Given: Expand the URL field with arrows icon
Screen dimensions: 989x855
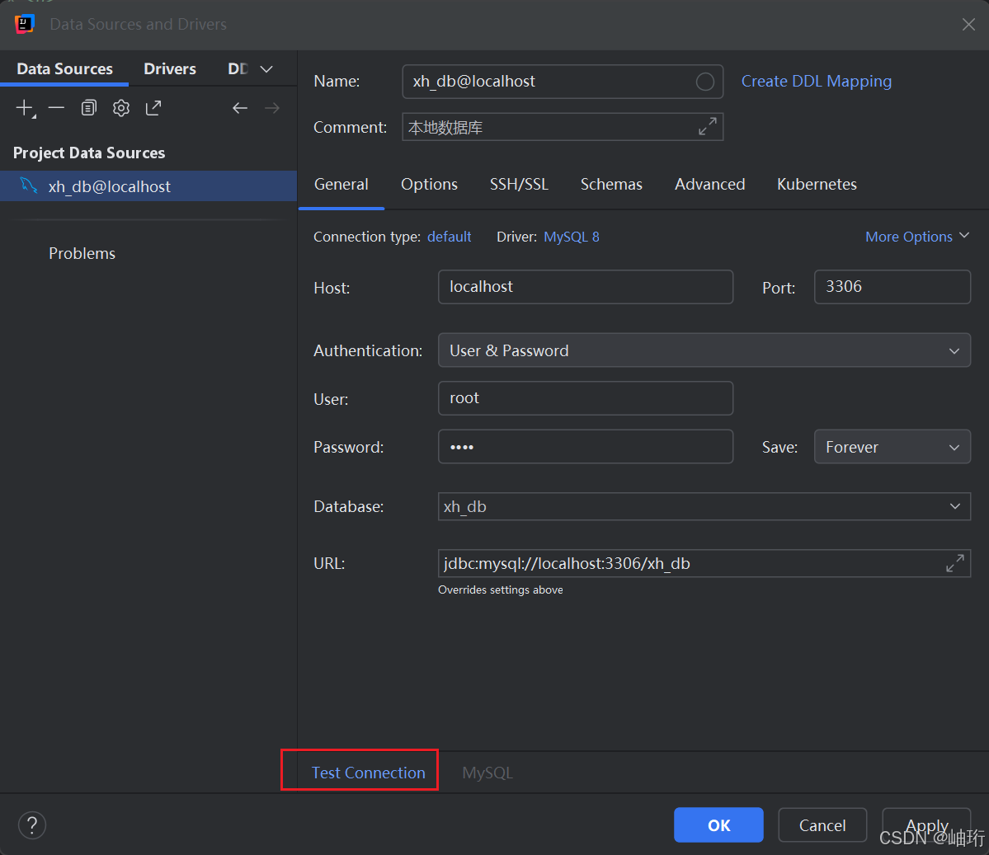Looking at the screenshot, I should pyautogui.click(x=954, y=564).
